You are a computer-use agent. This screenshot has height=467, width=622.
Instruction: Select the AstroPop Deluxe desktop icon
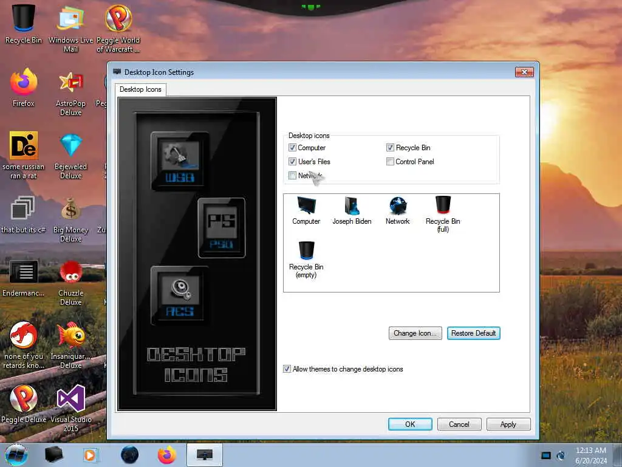click(70, 92)
